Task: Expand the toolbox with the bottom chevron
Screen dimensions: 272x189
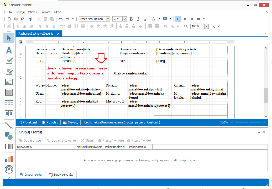Action: click(x=9, y=177)
